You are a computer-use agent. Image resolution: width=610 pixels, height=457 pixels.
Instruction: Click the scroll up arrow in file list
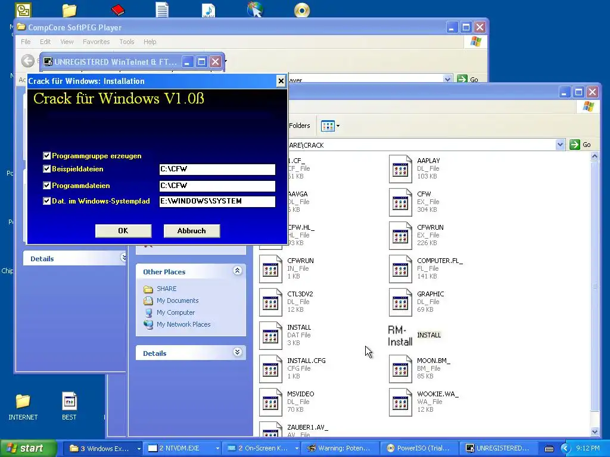(595, 156)
